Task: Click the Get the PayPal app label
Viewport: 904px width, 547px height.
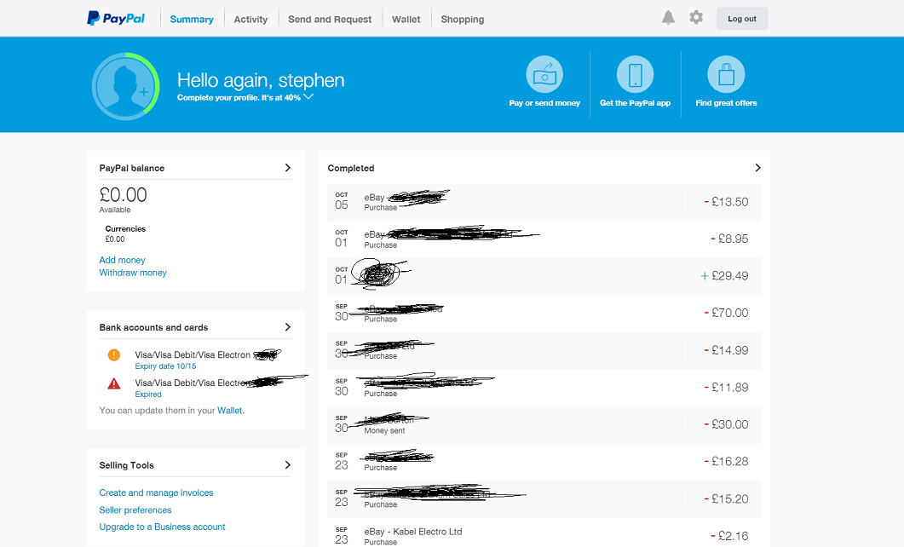Action: pyautogui.click(x=635, y=103)
